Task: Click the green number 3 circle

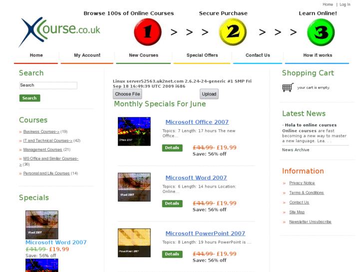Action: (x=321, y=32)
